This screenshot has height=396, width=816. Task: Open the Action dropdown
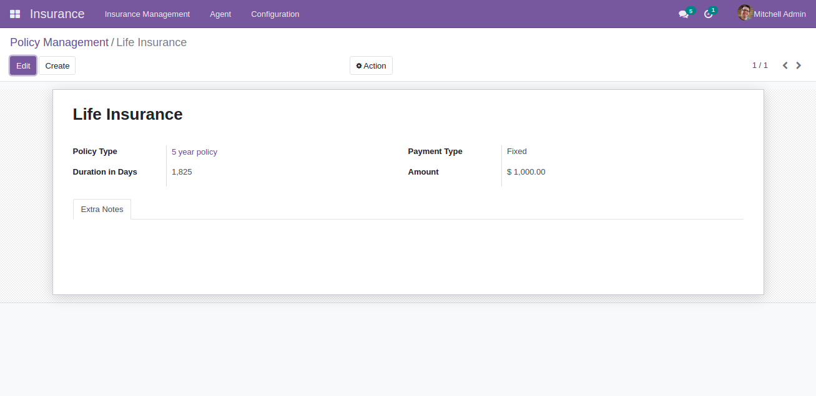(371, 65)
